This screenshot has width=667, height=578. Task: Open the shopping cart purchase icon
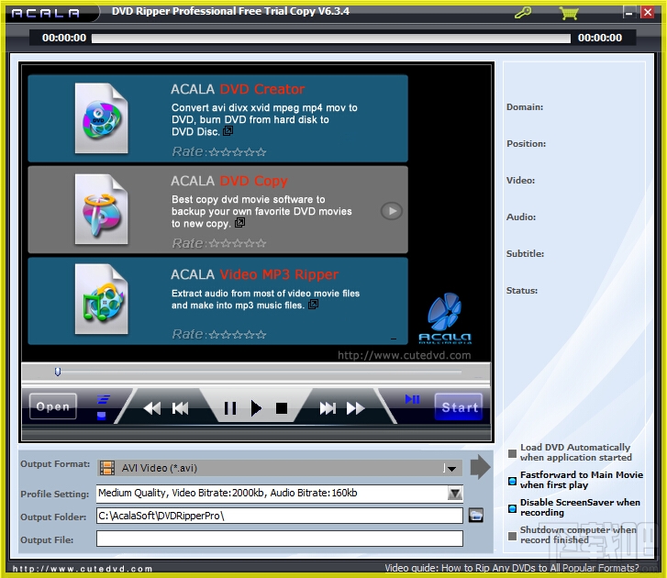[569, 13]
